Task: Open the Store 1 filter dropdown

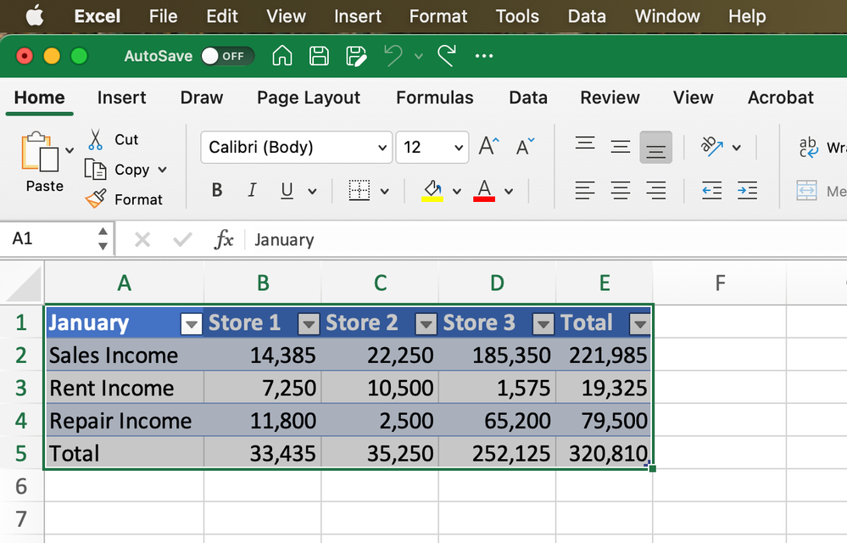Action: pos(309,324)
